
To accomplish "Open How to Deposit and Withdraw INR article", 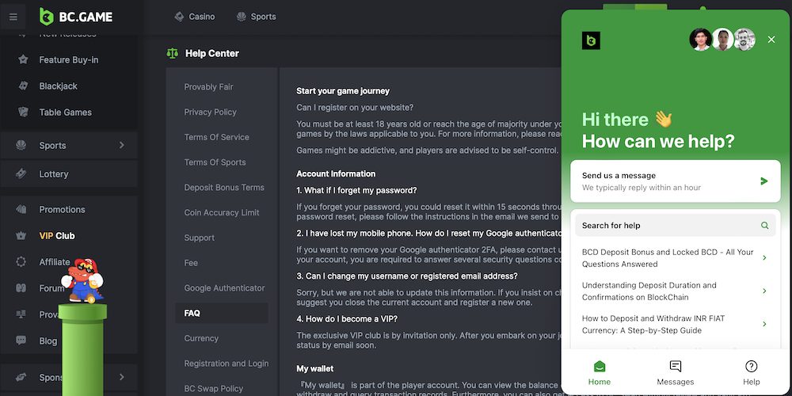I will (x=676, y=324).
